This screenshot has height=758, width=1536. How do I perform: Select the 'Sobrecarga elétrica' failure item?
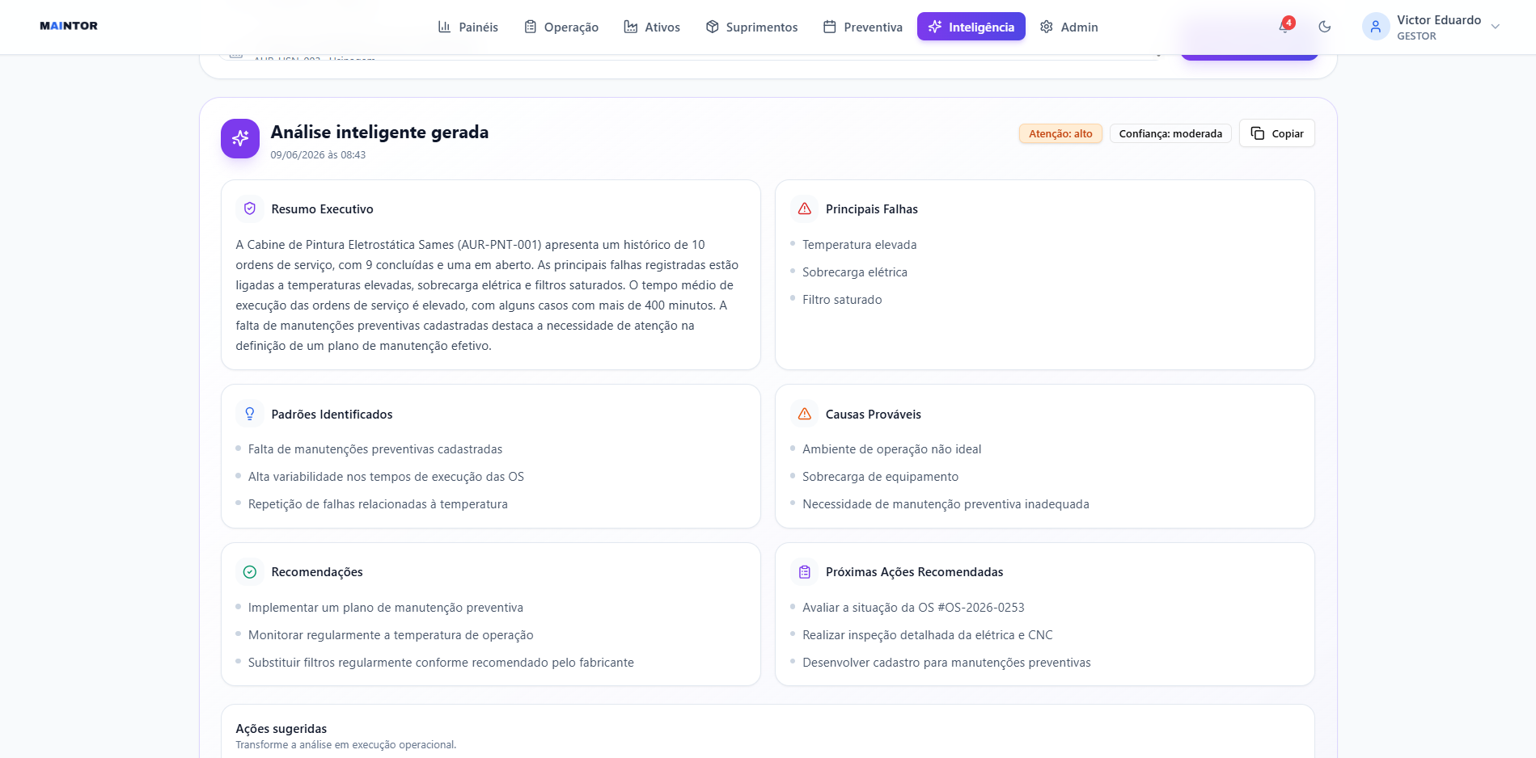[x=855, y=272]
